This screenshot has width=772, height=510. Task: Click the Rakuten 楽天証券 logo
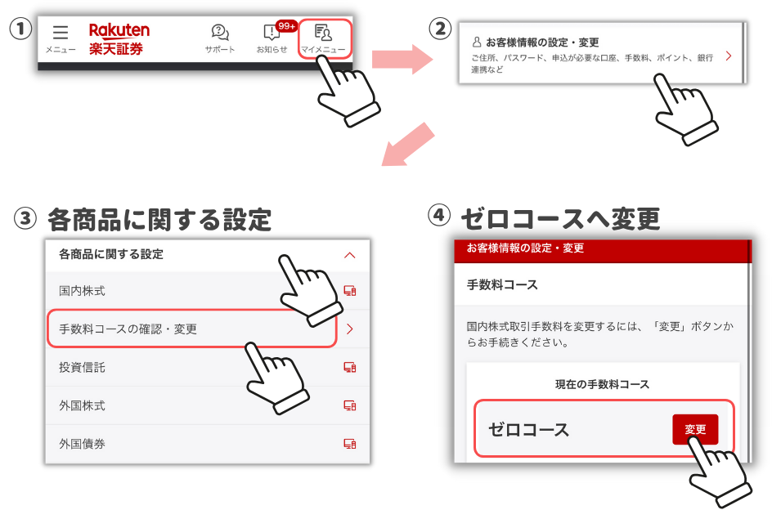coord(119,39)
